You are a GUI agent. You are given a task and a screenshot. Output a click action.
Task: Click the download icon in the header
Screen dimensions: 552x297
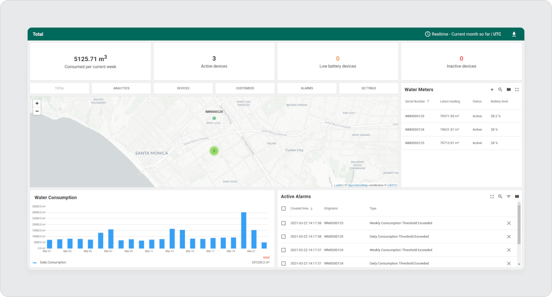[x=514, y=34]
